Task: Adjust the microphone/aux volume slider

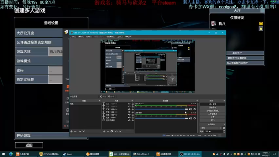Action: pyautogui.click(x=161, y=109)
